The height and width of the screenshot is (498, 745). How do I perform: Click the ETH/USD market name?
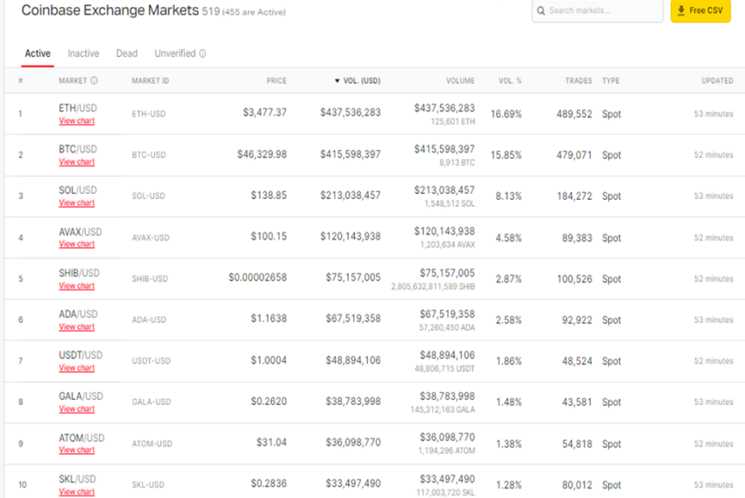77,108
